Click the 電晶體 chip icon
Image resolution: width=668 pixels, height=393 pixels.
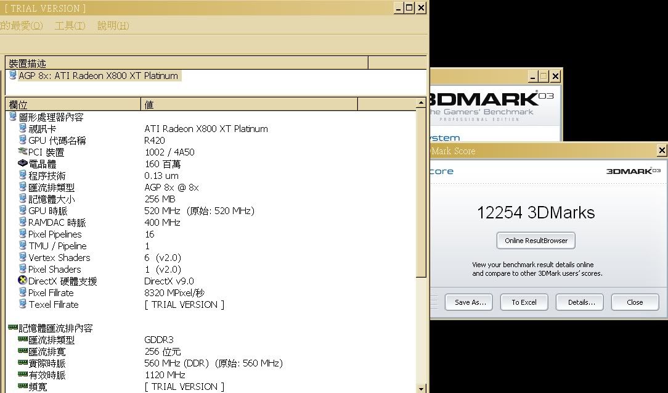coord(23,163)
